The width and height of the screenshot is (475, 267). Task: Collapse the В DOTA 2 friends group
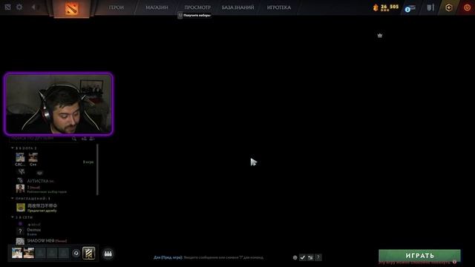13,148
